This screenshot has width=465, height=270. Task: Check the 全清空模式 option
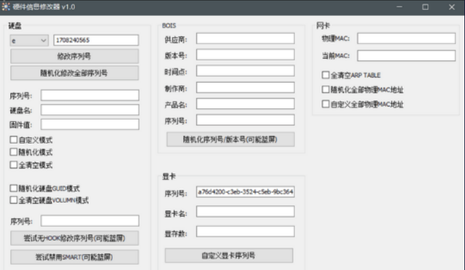pos(14,165)
